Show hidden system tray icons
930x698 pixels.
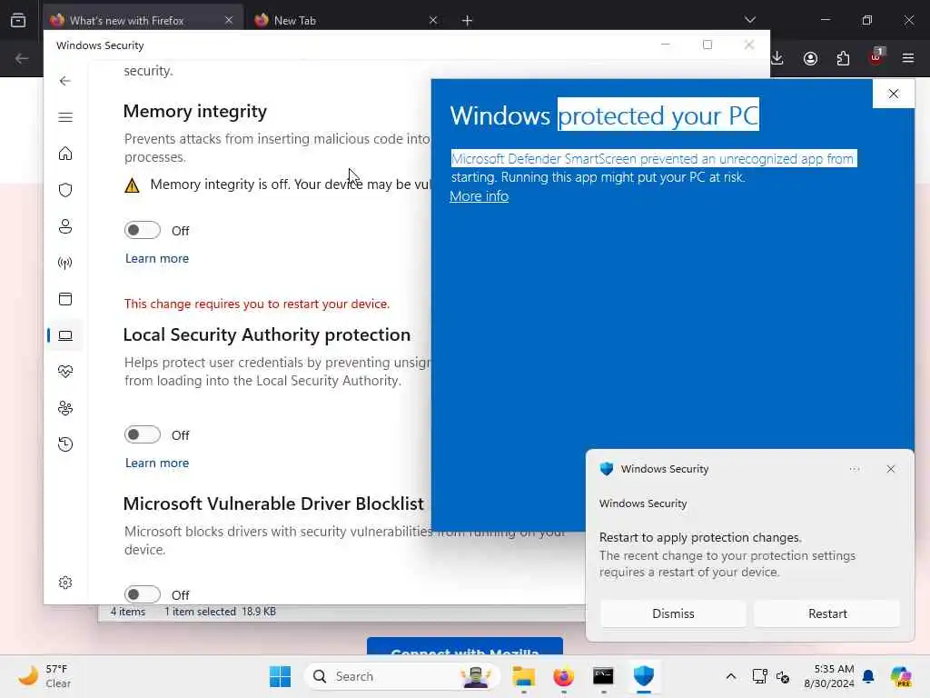click(731, 676)
